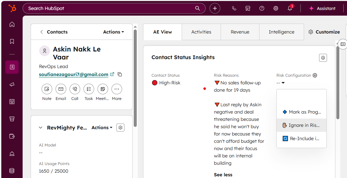Click No sales follow-up risk reason text
Viewport: 347px width, 178px height.
pyautogui.click(x=237, y=86)
